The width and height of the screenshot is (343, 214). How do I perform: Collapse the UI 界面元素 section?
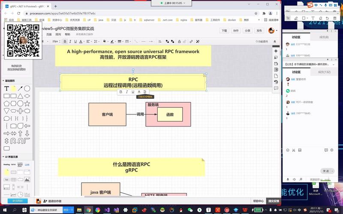pyautogui.click(x=10, y=157)
